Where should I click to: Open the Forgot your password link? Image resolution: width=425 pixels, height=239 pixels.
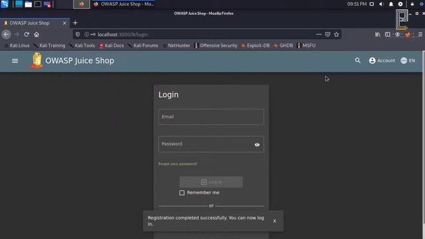point(178,164)
